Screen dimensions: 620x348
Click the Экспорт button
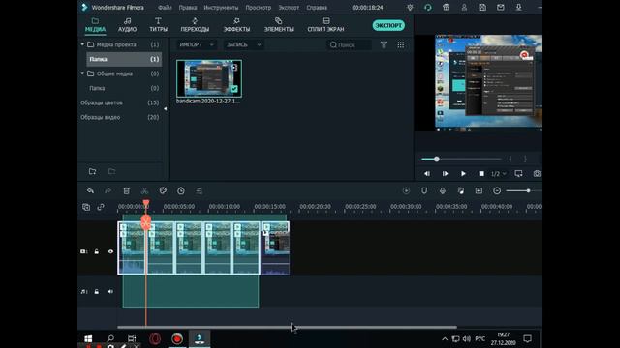click(x=388, y=25)
